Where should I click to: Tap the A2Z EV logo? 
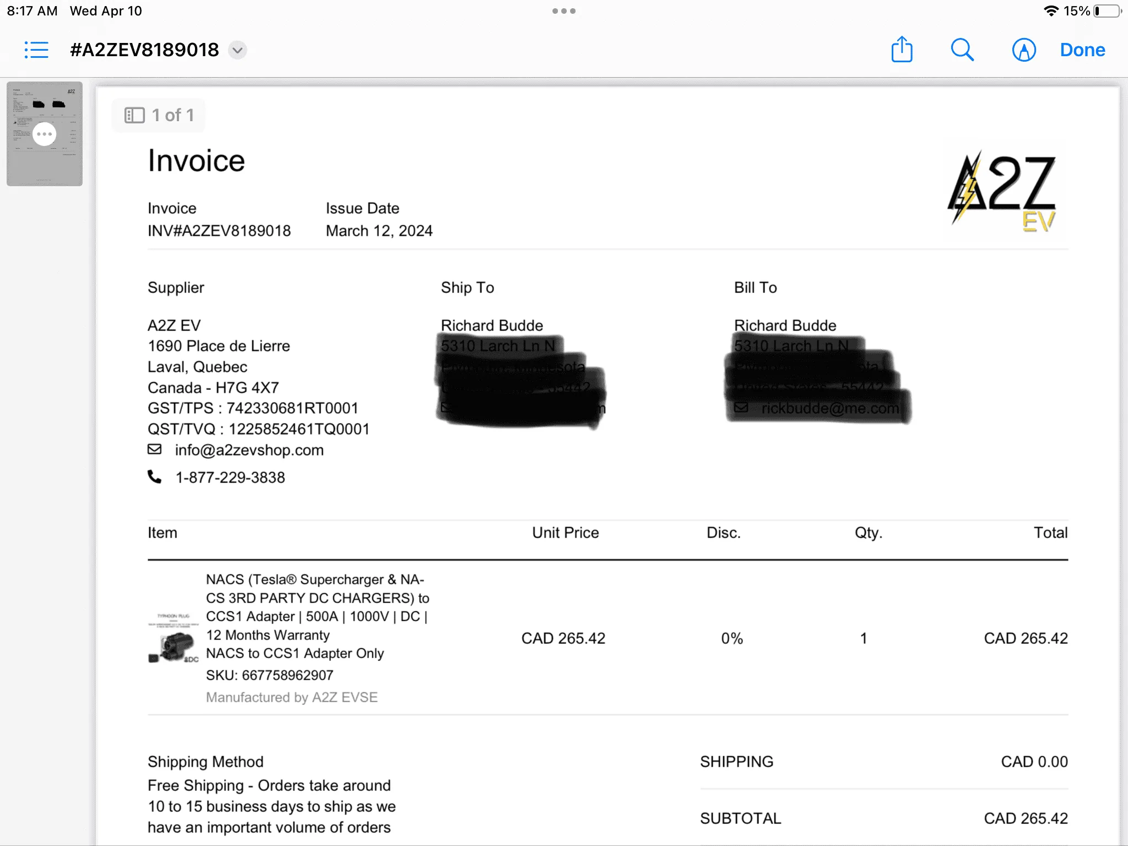[1001, 192]
